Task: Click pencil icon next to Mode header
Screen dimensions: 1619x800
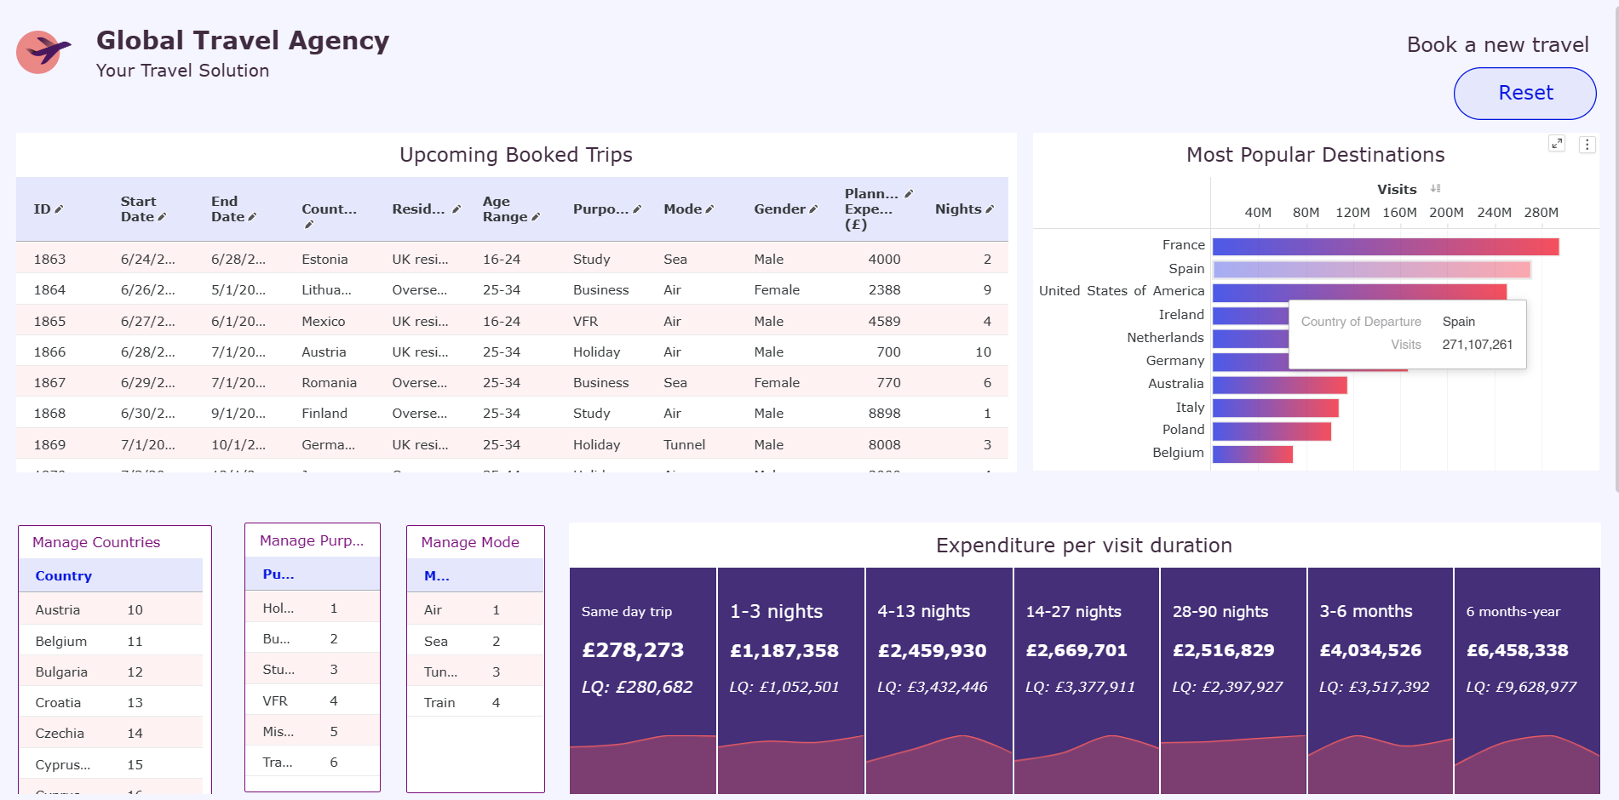Action: pyautogui.click(x=709, y=209)
